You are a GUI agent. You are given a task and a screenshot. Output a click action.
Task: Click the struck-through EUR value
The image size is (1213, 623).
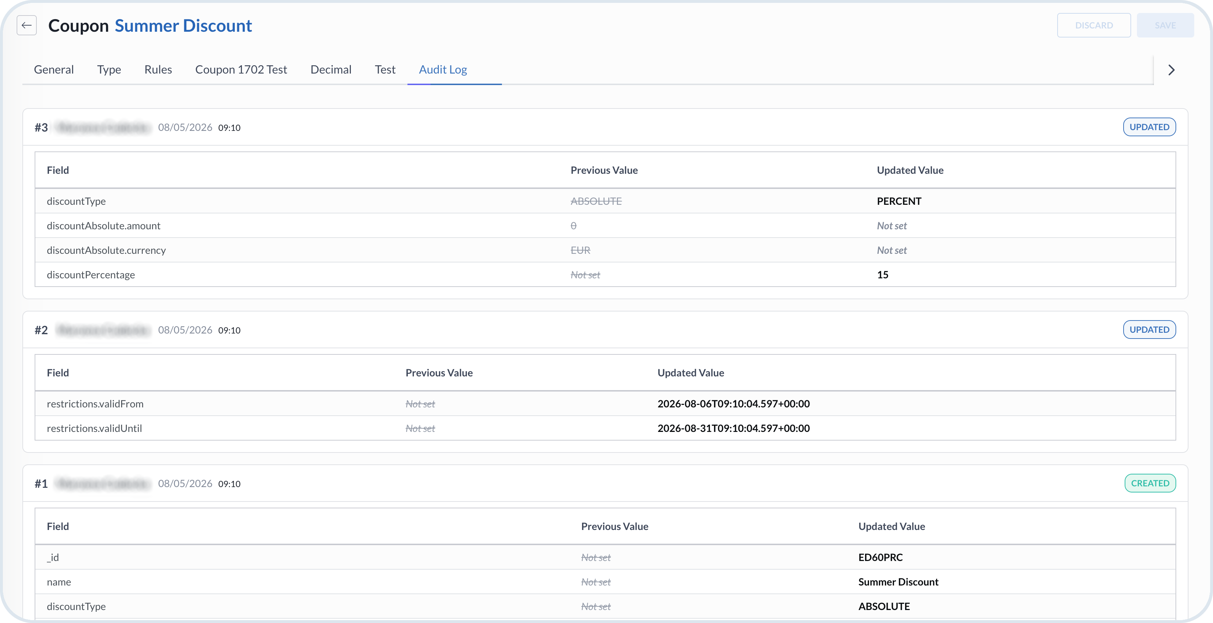tap(580, 250)
